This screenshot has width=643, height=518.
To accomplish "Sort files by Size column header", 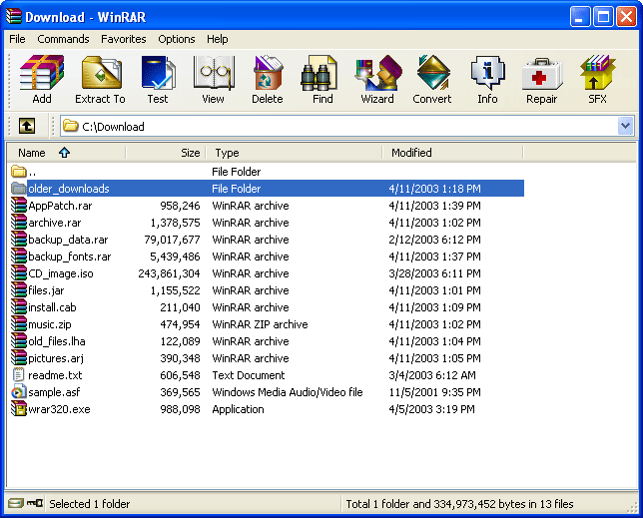I will click(166, 153).
